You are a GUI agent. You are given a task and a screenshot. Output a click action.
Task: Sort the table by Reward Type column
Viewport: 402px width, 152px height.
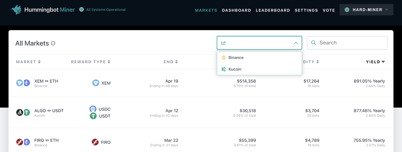click(90, 62)
